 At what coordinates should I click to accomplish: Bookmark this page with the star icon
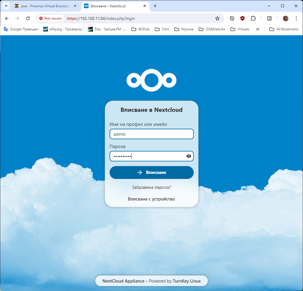point(217,18)
